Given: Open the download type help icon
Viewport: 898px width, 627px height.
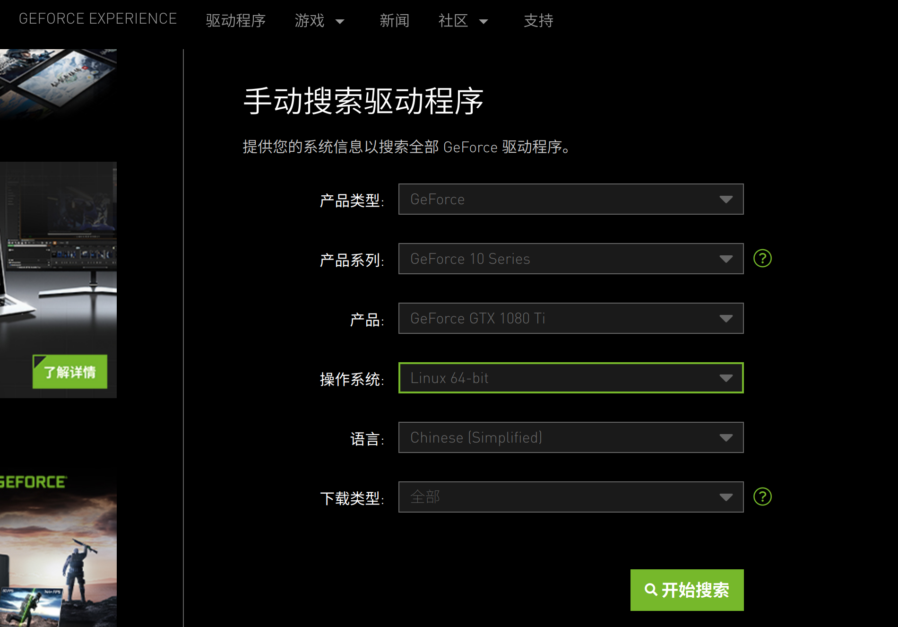Looking at the screenshot, I should [x=762, y=497].
